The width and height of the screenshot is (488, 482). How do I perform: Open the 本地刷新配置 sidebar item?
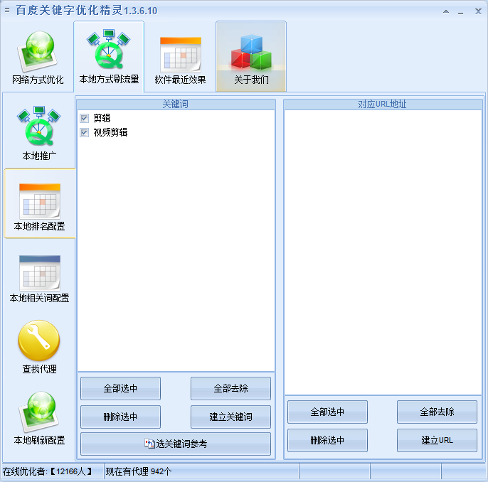tap(39, 418)
